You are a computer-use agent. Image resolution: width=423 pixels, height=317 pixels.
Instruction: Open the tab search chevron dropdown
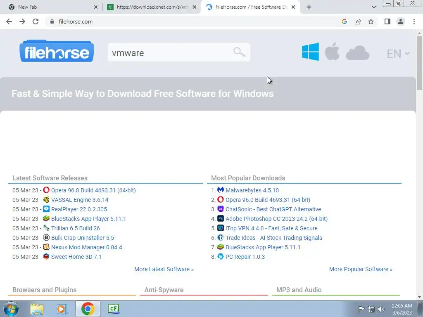[x=373, y=7]
